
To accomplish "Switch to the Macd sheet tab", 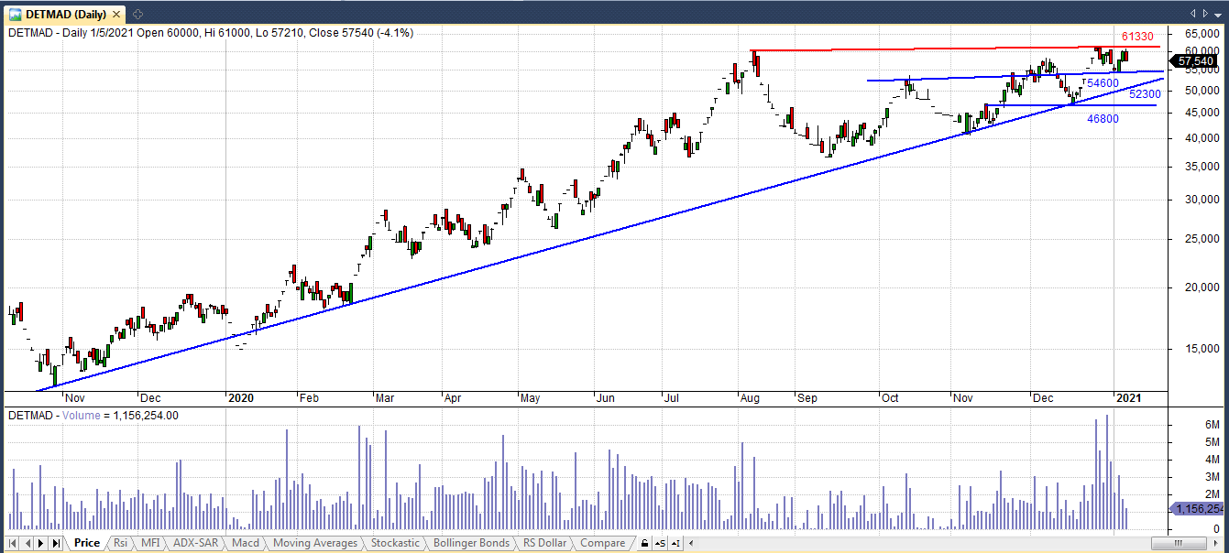I will tap(245, 543).
